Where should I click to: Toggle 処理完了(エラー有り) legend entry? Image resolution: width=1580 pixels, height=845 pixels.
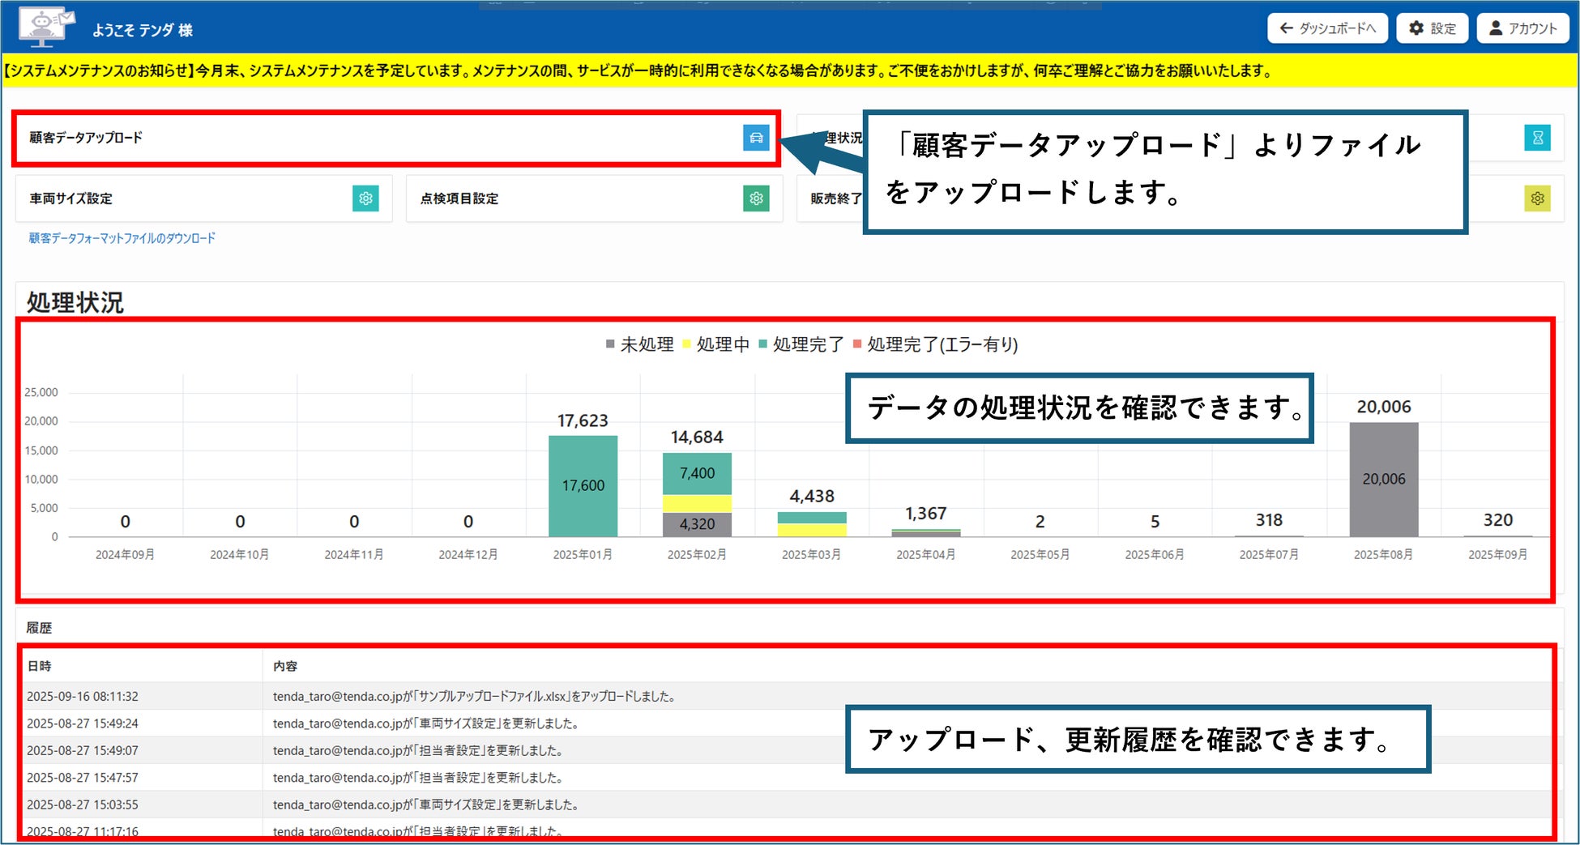pos(936,344)
